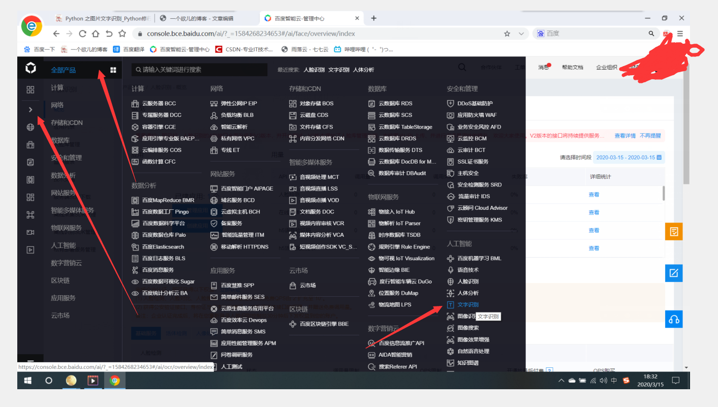Open 帮助文档 in console header

coord(572,67)
